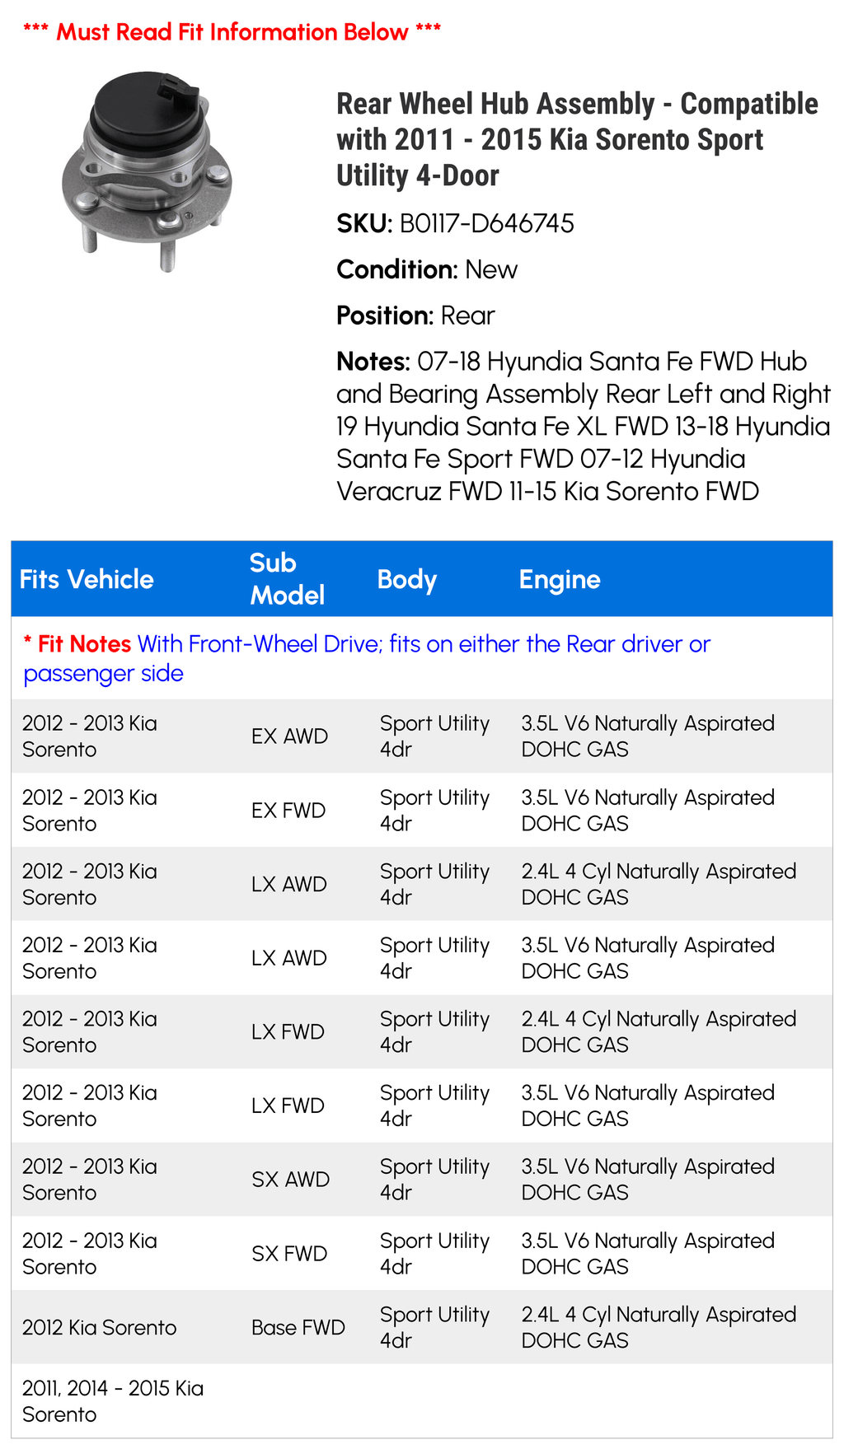Viewport: 844px width, 1449px height.
Task: Select the EX FWD sub model row
Action: [x=422, y=810]
